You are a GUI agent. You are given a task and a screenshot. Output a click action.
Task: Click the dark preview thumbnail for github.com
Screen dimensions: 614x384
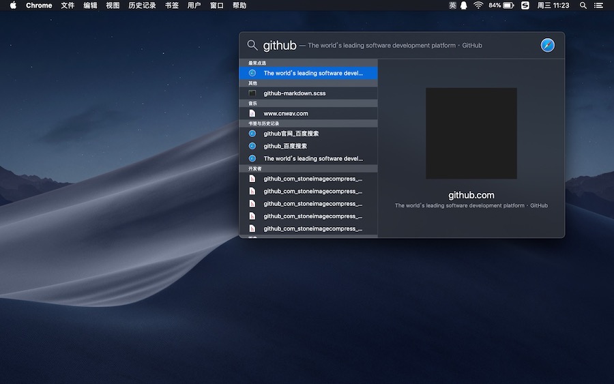471,134
